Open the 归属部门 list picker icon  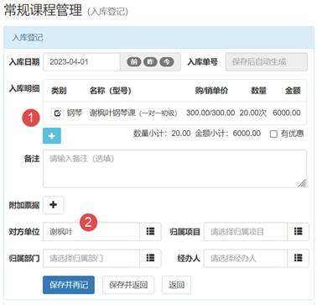(150, 258)
